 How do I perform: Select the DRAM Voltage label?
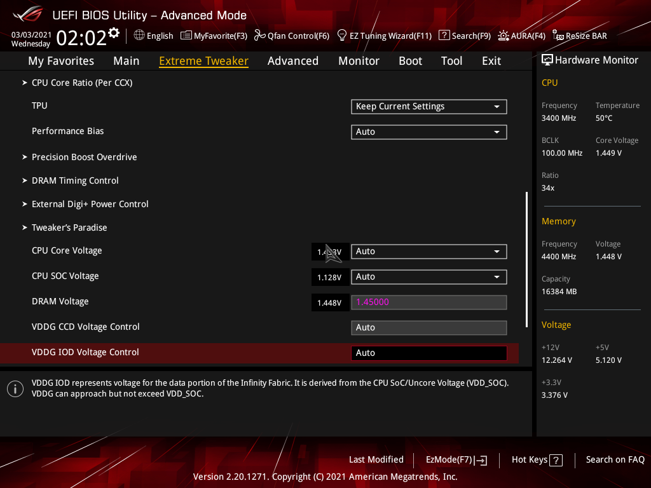60,302
